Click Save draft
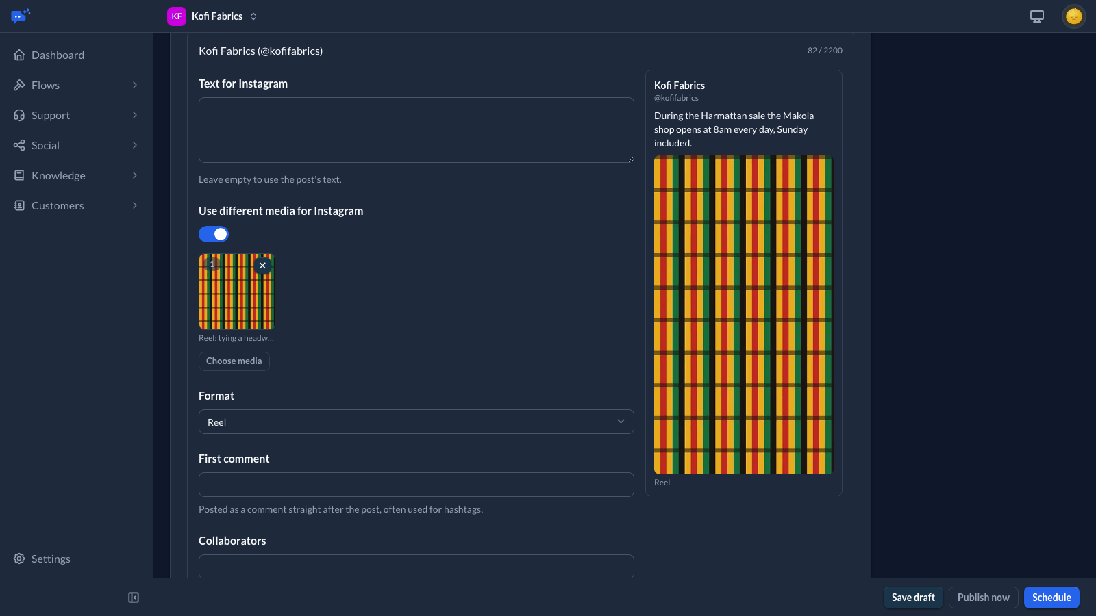The width and height of the screenshot is (1096, 616). point(913,598)
